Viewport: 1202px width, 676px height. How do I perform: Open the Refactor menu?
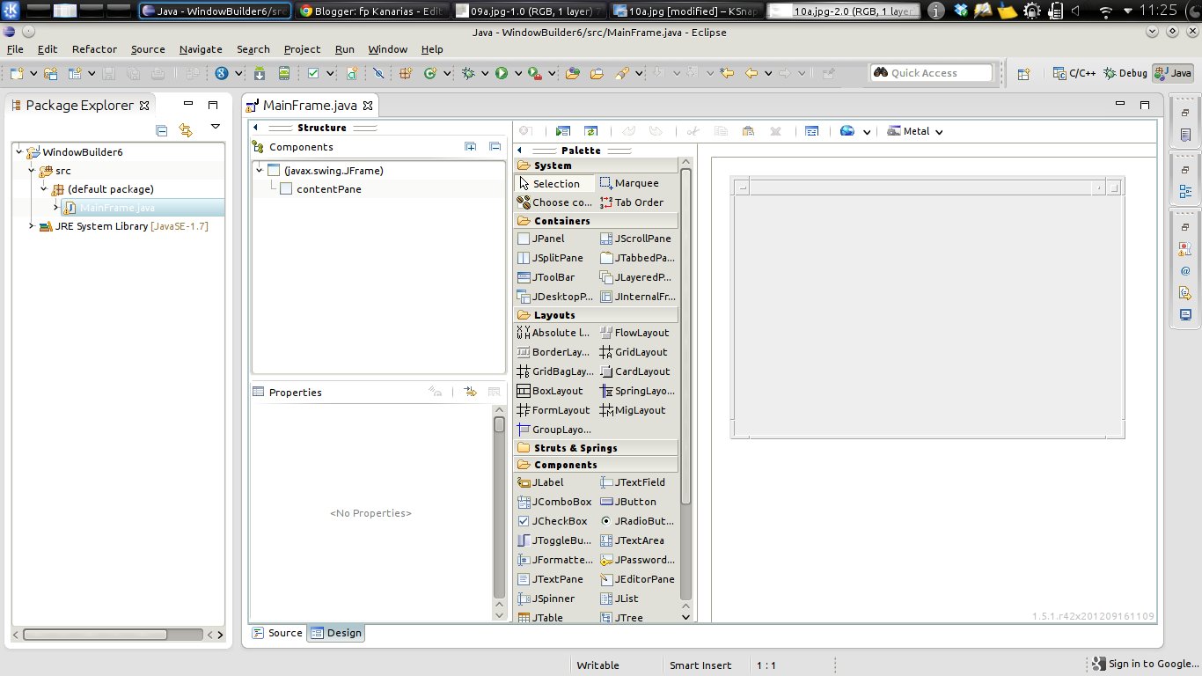(94, 49)
